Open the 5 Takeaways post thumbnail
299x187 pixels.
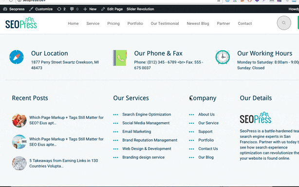(x=19, y=163)
